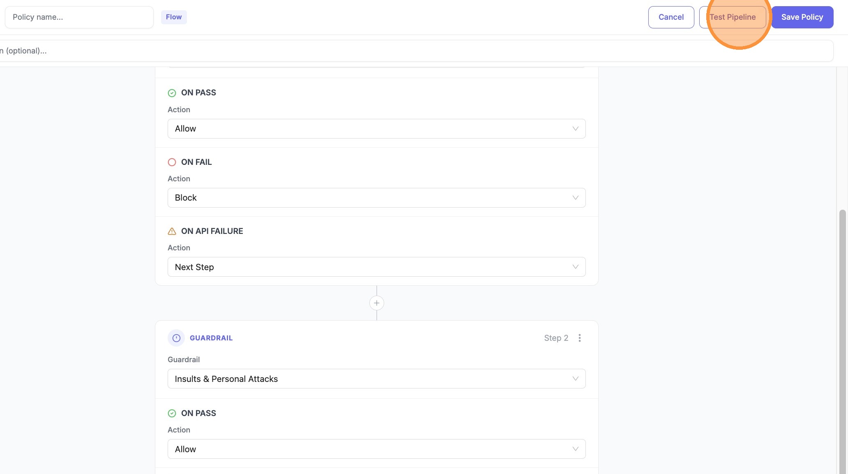Click the red ON FAIL circle icon
This screenshot has height=474, width=848.
click(172, 162)
